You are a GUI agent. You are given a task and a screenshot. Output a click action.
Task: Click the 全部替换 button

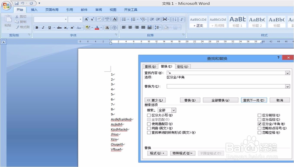[x=220, y=100]
